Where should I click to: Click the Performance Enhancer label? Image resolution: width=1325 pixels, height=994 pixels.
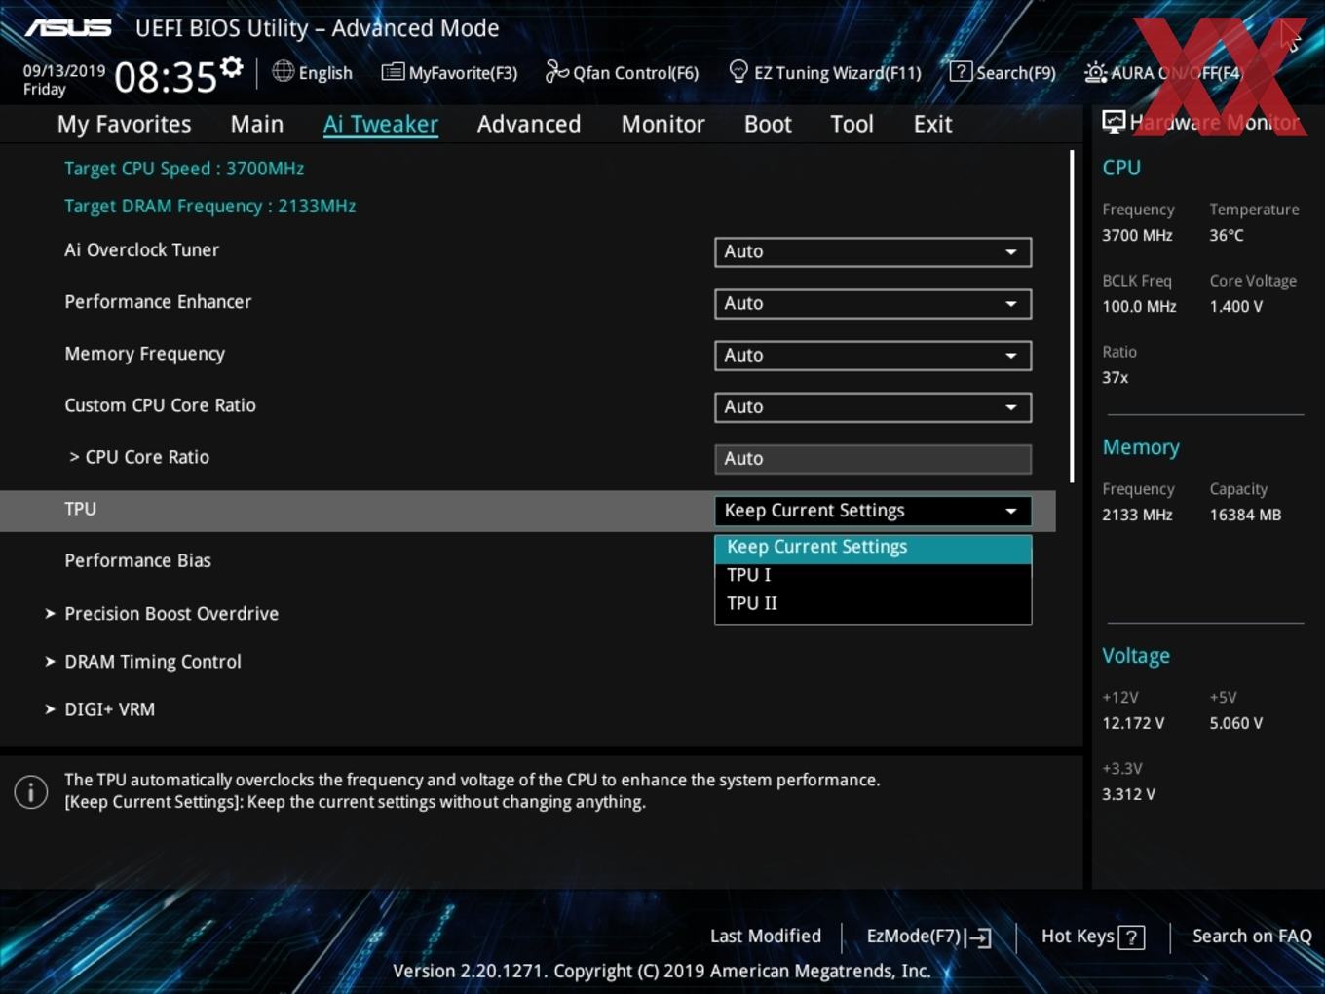point(158,301)
